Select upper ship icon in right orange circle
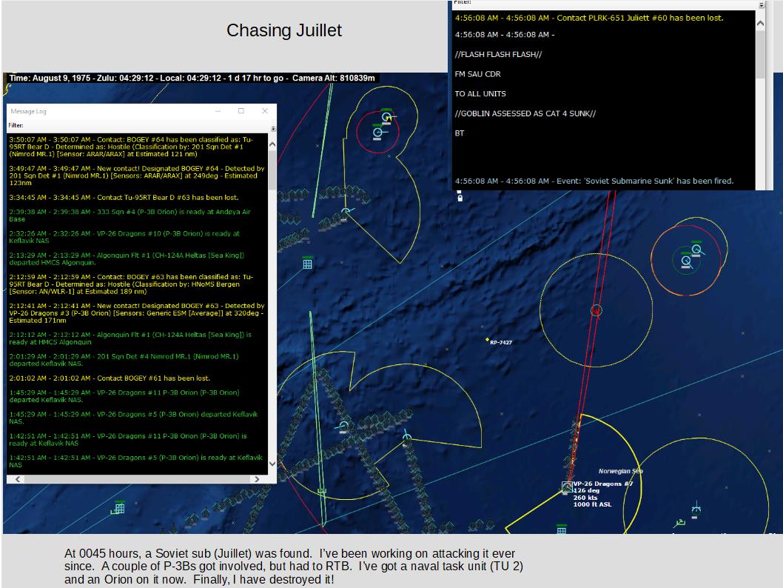783x588 pixels. (697, 249)
